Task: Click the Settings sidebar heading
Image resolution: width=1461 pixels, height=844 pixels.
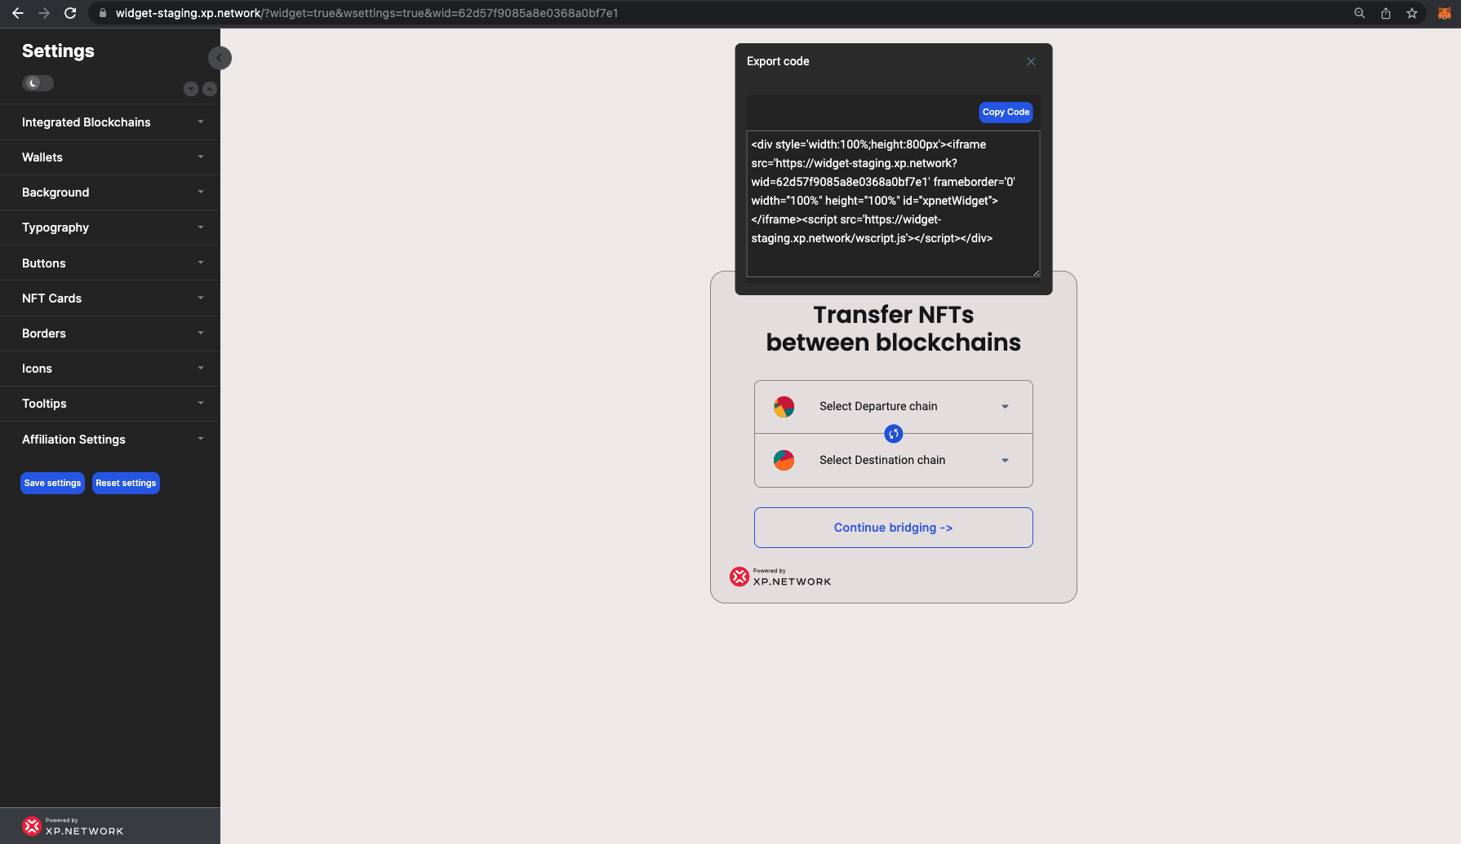Action: (x=58, y=51)
